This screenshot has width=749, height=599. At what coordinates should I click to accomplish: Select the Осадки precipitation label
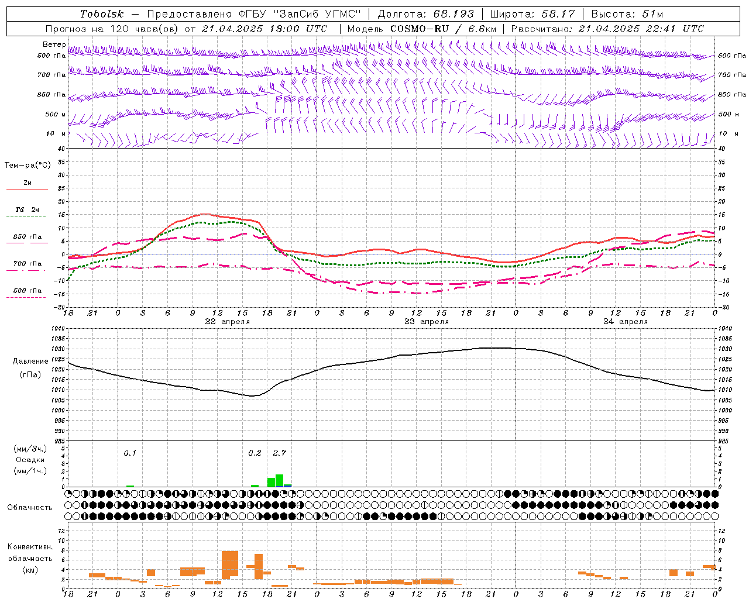30,460
